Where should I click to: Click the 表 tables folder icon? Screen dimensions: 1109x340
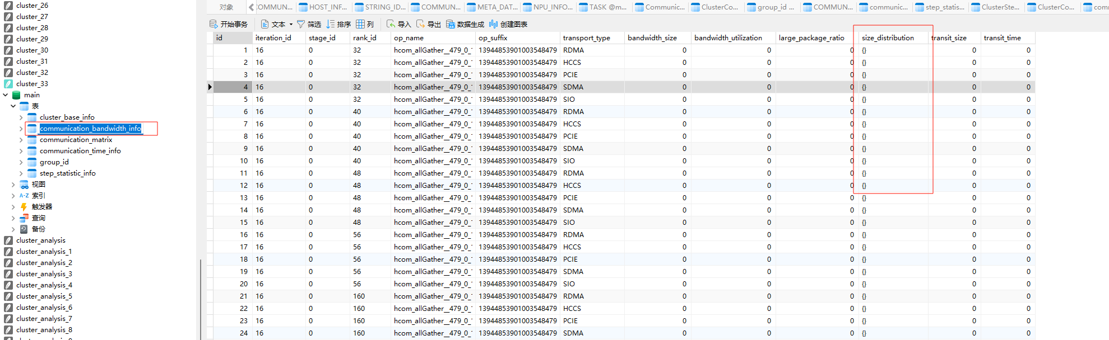(x=24, y=106)
